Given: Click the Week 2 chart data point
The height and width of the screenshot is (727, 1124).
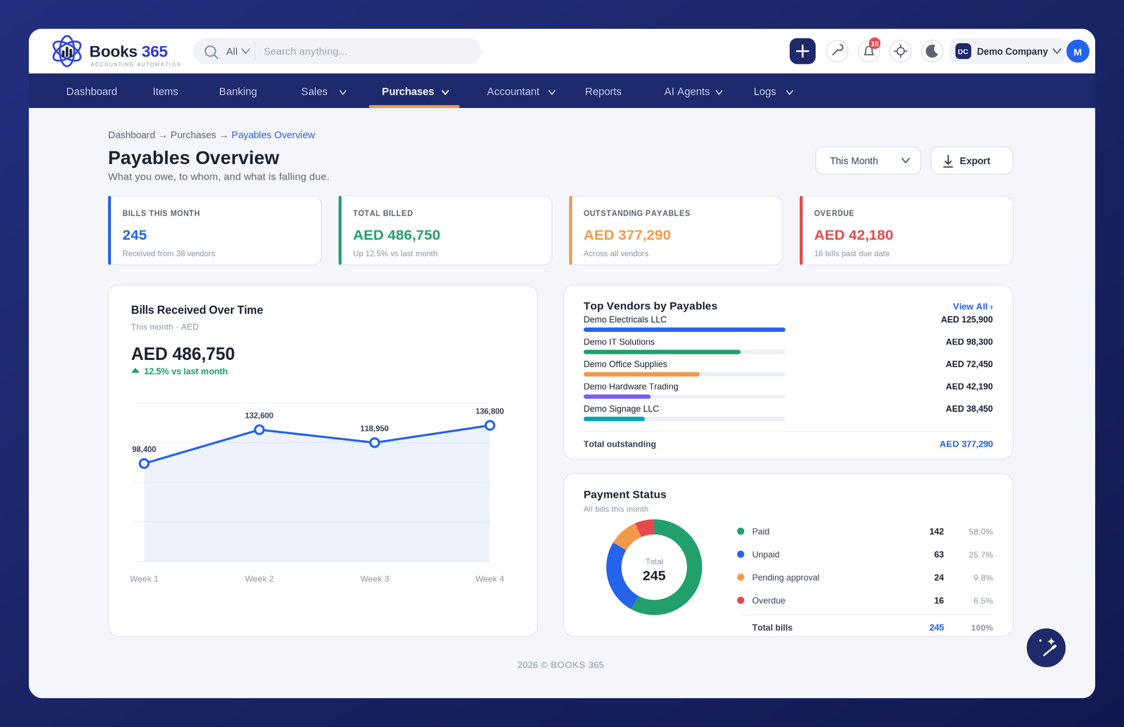Looking at the screenshot, I should pos(259,429).
